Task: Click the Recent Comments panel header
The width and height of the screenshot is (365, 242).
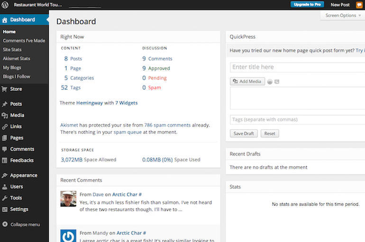Action: pos(138,180)
